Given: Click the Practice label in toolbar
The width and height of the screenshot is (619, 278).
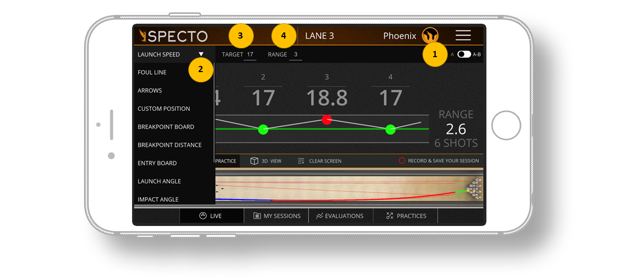Looking at the screenshot, I should [x=225, y=161].
